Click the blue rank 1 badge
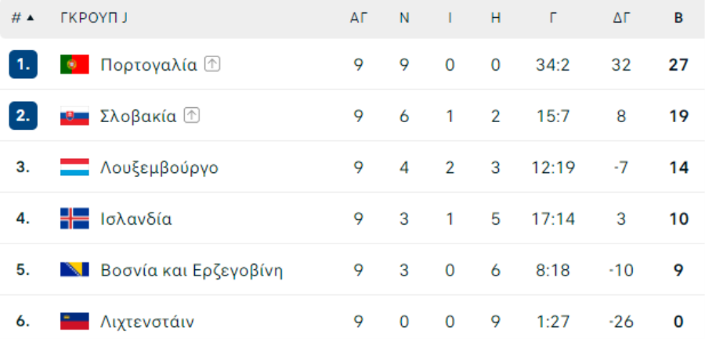 point(23,64)
